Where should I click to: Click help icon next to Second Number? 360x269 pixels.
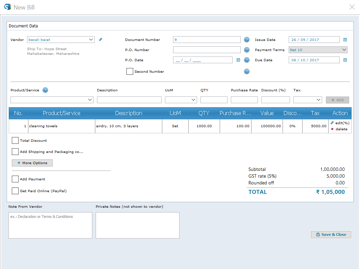click(x=247, y=71)
